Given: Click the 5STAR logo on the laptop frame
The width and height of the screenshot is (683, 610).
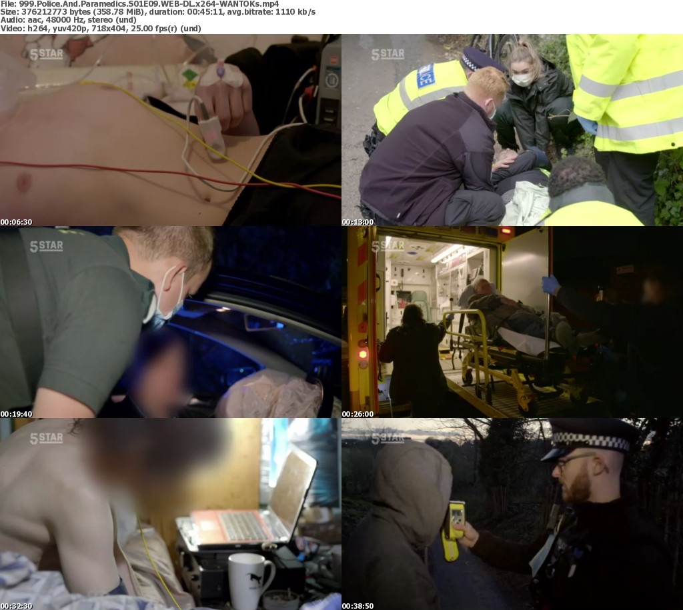Looking at the screenshot, I should click(x=47, y=438).
